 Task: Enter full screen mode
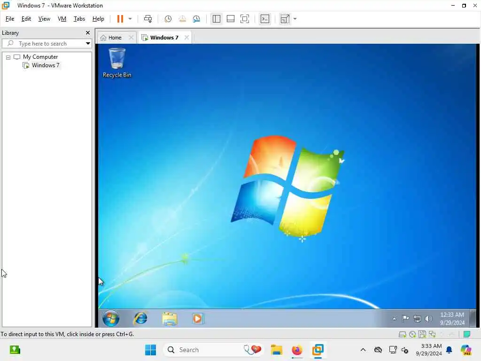[x=244, y=19]
